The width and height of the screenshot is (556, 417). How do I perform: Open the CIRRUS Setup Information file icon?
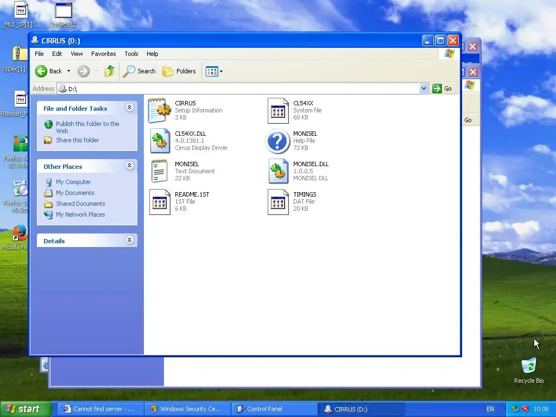point(160,110)
